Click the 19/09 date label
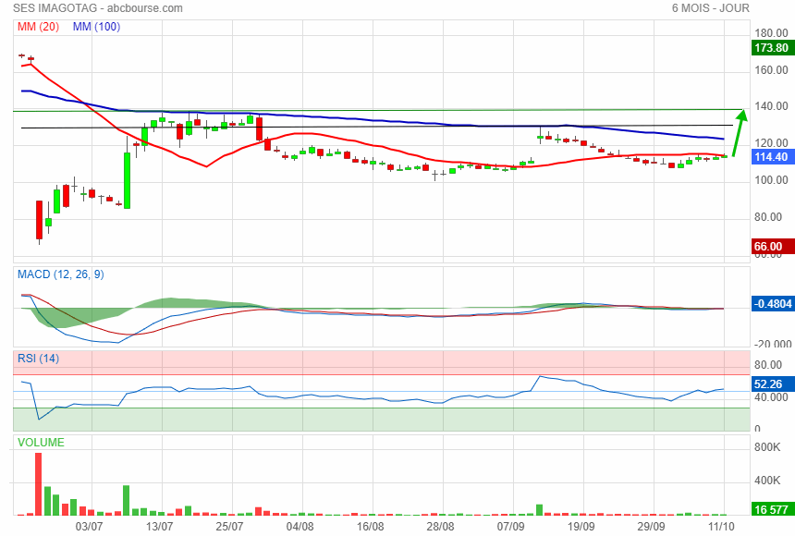The height and width of the screenshot is (536, 795). click(581, 527)
